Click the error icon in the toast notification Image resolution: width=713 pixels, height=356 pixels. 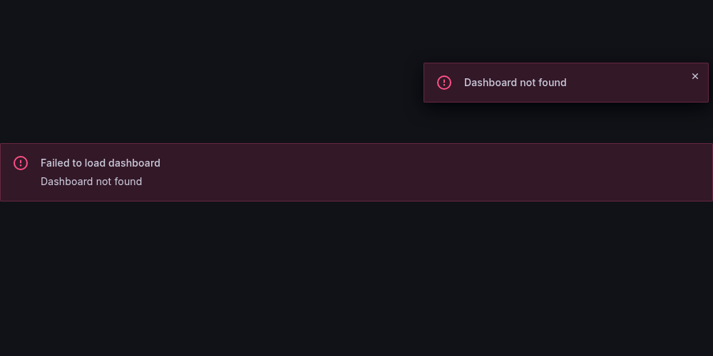(443, 83)
